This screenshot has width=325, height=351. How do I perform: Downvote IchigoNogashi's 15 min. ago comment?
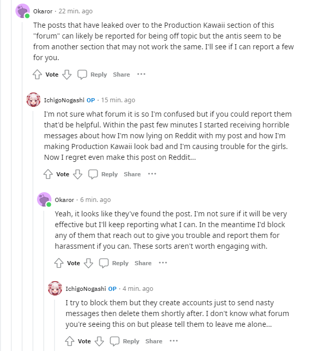click(x=78, y=174)
